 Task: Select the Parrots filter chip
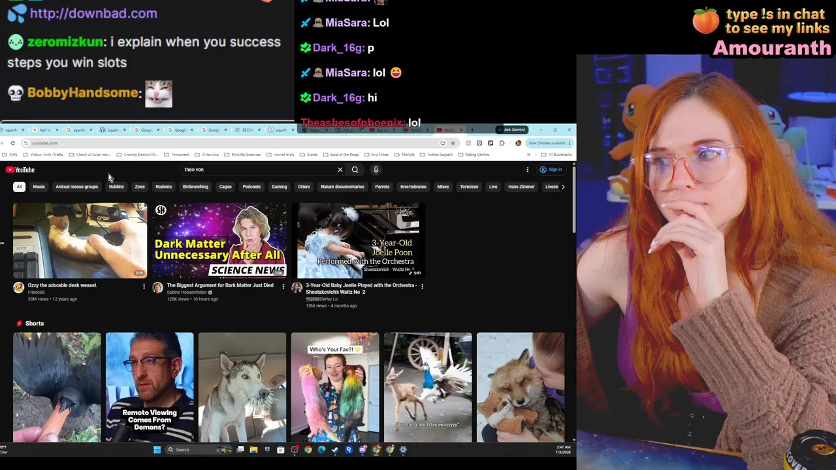382,187
